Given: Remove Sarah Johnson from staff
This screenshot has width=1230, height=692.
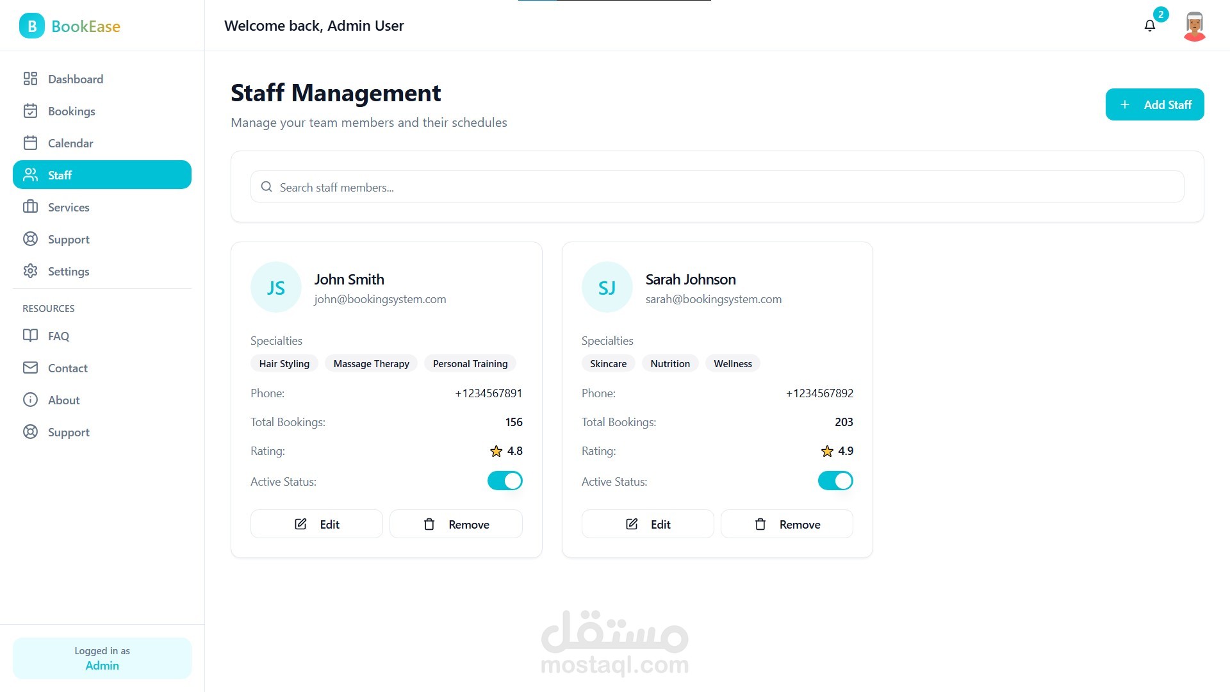Looking at the screenshot, I should click(x=787, y=524).
